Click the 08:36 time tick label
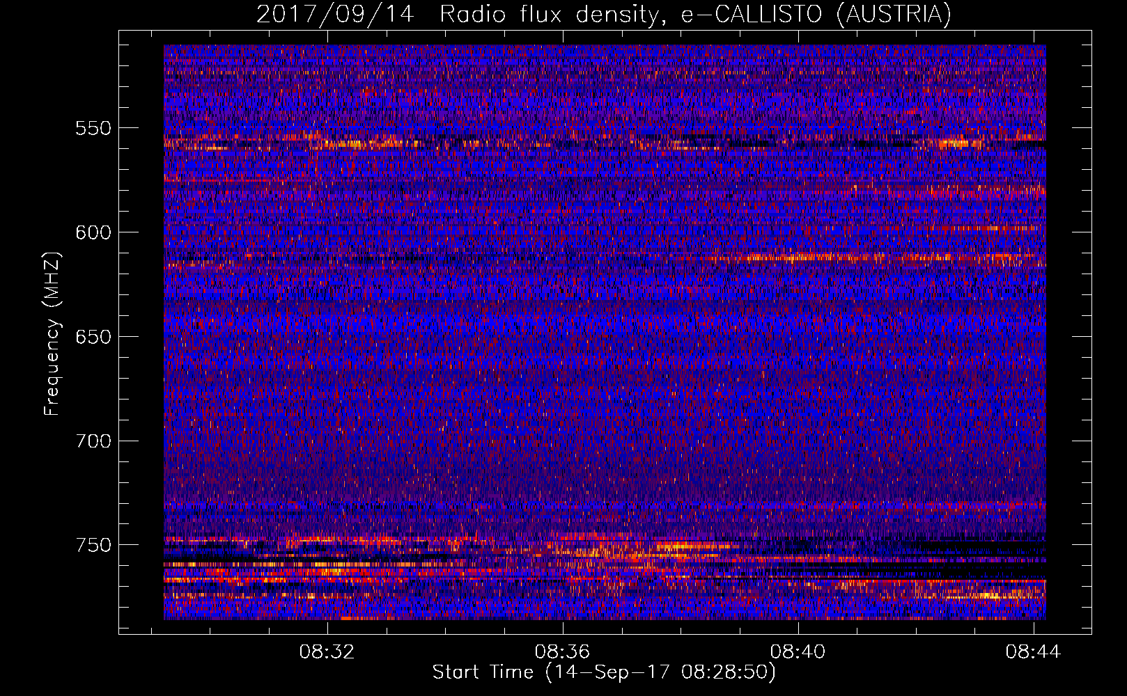Screen dimensions: 1127x696 tap(562, 651)
